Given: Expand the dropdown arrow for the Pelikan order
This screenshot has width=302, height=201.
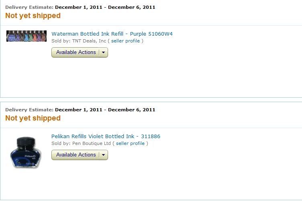Looking at the screenshot, I should [x=104, y=155].
